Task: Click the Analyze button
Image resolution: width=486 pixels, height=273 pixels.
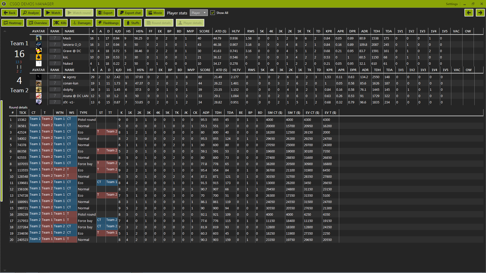Action: point(31,13)
